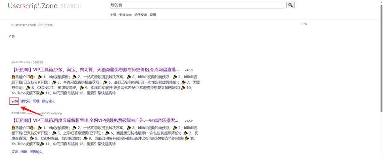Open 安装指南 in the navigation

[125, 15]
